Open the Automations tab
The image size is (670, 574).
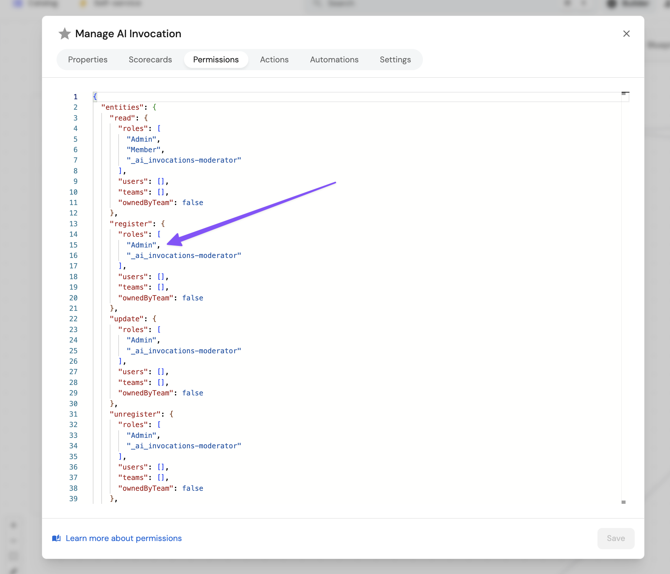334,60
